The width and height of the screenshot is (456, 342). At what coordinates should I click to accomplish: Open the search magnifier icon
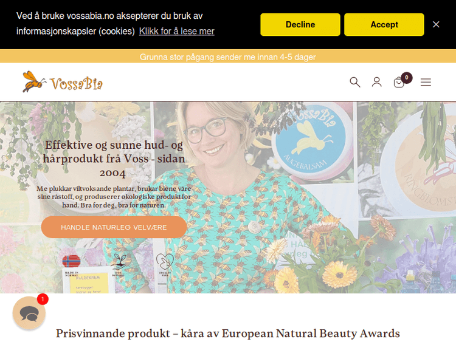pyautogui.click(x=355, y=82)
